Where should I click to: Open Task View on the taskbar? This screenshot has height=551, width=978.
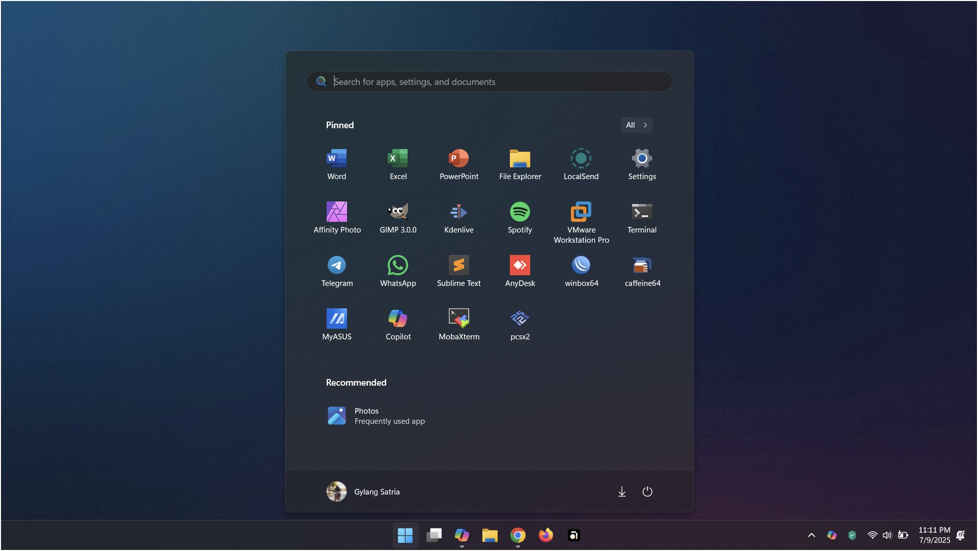(x=434, y=535)
